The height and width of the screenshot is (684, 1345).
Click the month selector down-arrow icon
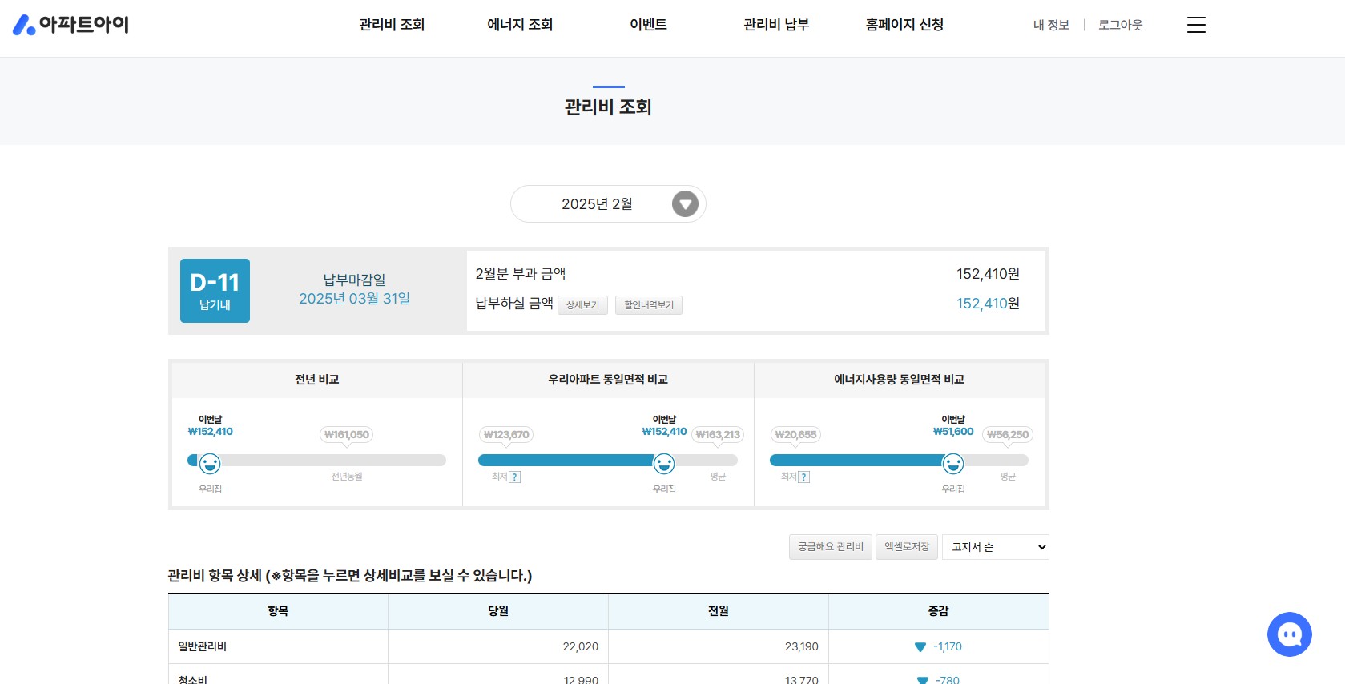[x=685, y=204]
